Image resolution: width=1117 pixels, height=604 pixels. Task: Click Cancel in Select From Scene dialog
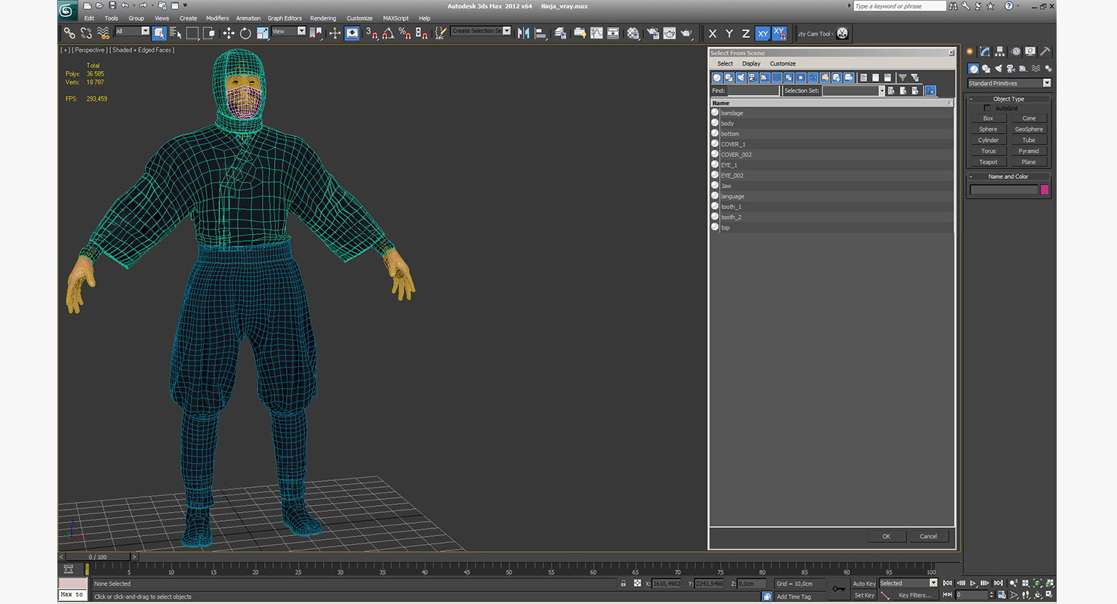pos(928,536)
